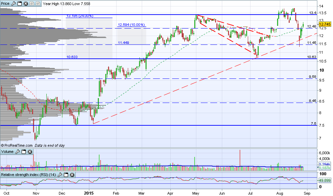Select Dec on the time axis
The image size is (333, 196).
coord(62,193)
